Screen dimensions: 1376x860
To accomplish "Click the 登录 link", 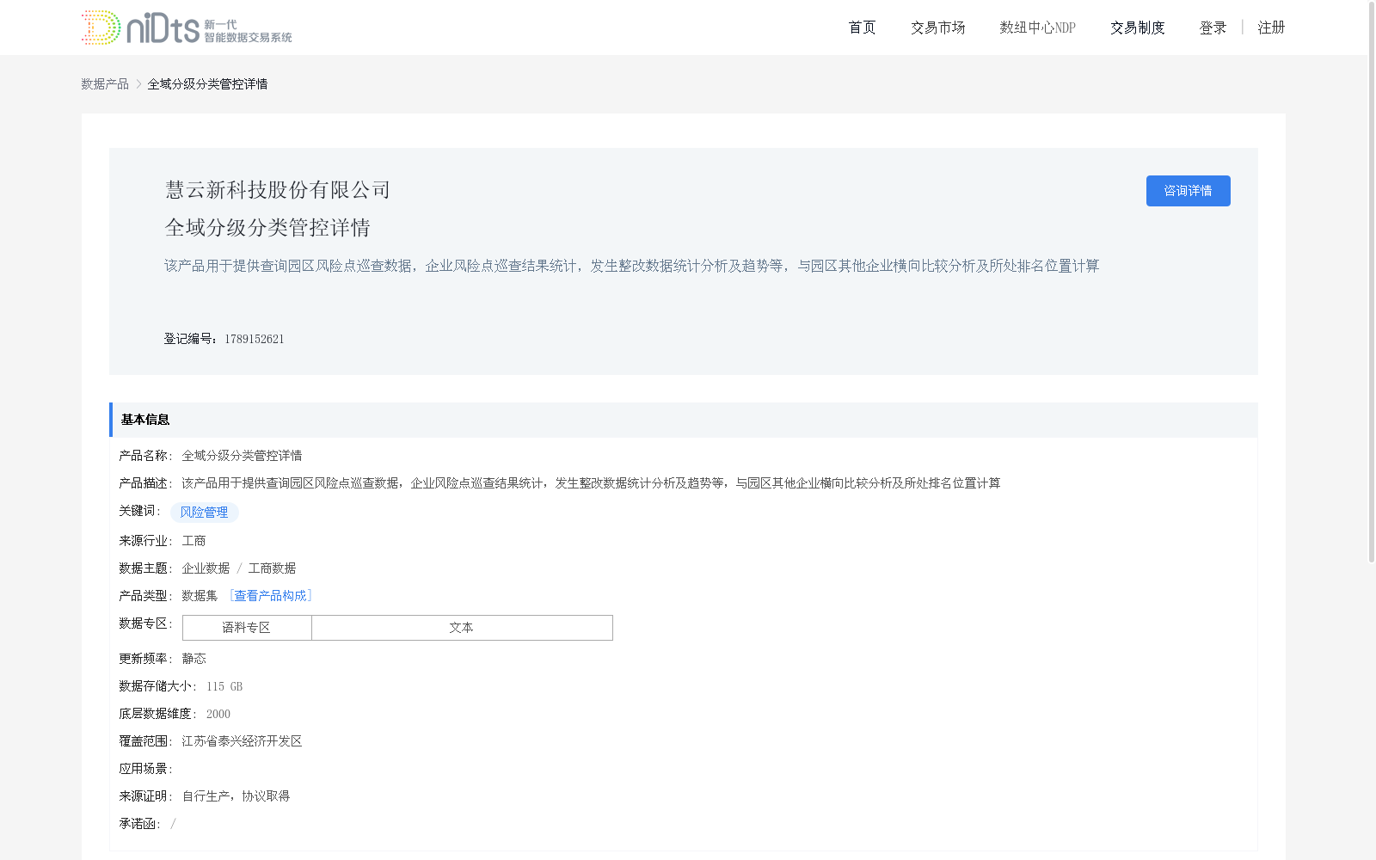I will tap(1213, 28).
